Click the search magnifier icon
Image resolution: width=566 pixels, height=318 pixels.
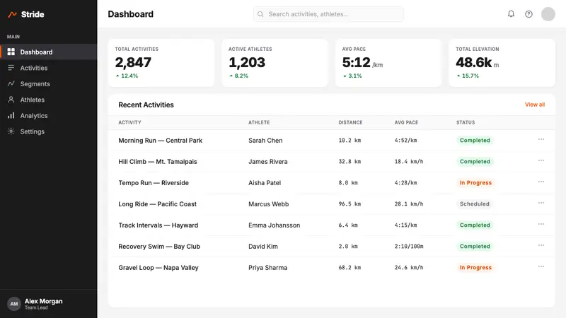[260, 14]
